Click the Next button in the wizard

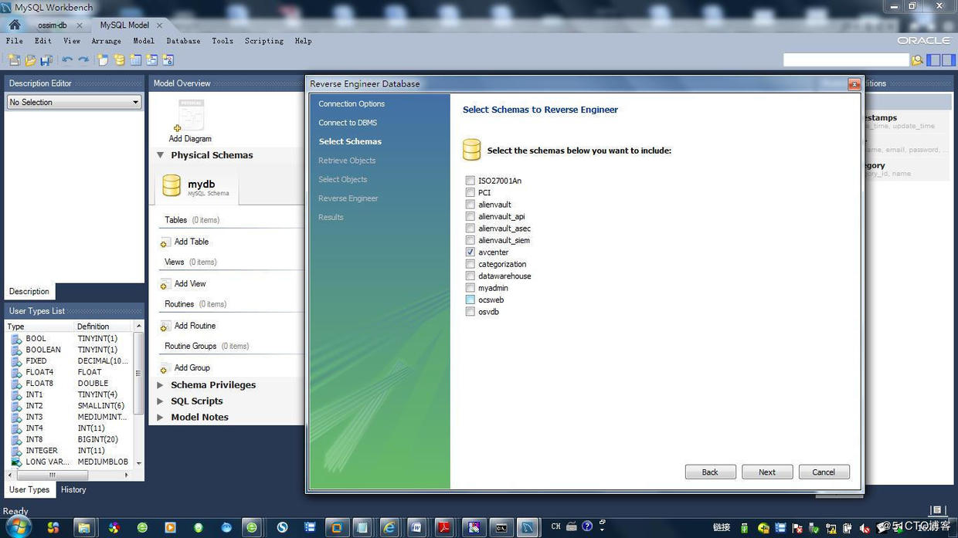pyautogui.click(x=767, y=472)
